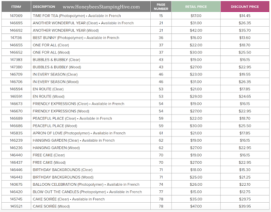Image resolution: width=271 pixels, height=212 pixels.
Task: Click item number 146652
Action: pos(16,53)
